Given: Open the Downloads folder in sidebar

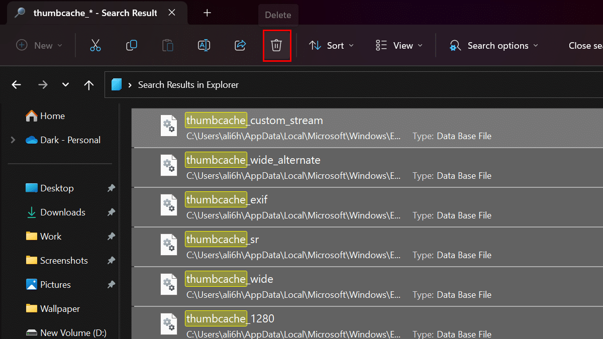Looking at the screenshot, I should pyautogui.click(x=62, y=212).
